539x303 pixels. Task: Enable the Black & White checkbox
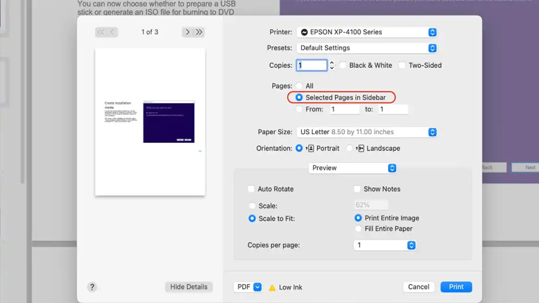coord(343,65)
